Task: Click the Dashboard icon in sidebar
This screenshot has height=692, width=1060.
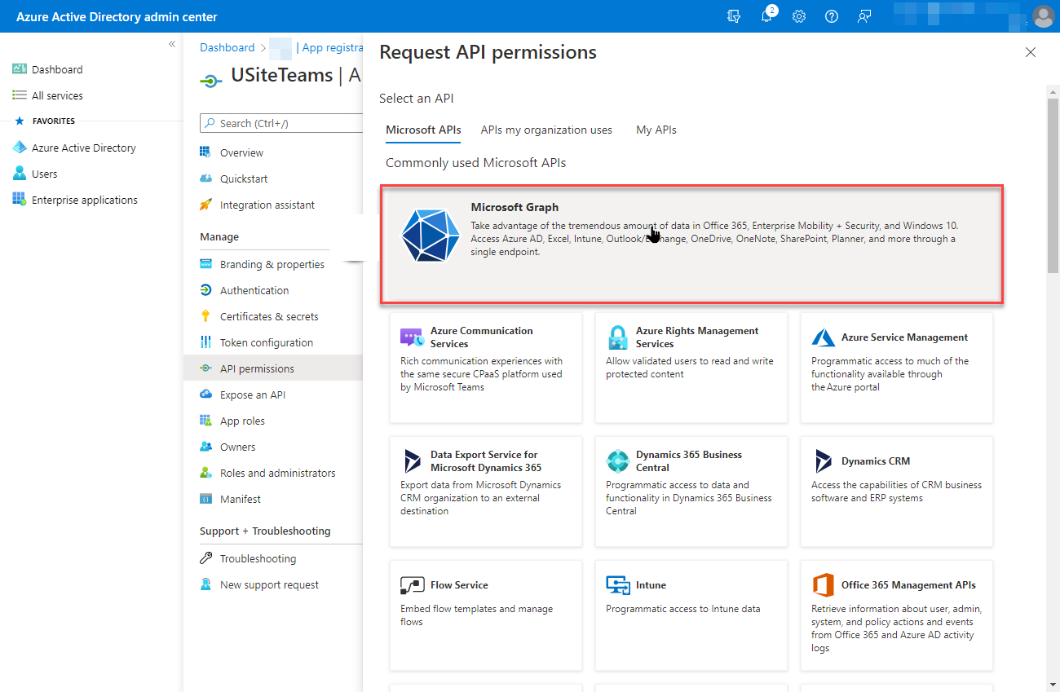Action: pos(20,69)
